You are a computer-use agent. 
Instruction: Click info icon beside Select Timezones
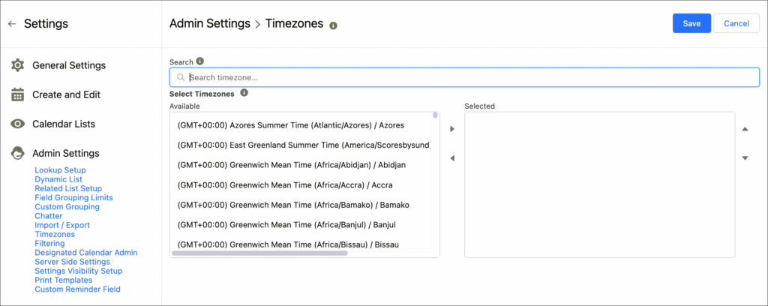click(x=244, y=94)
